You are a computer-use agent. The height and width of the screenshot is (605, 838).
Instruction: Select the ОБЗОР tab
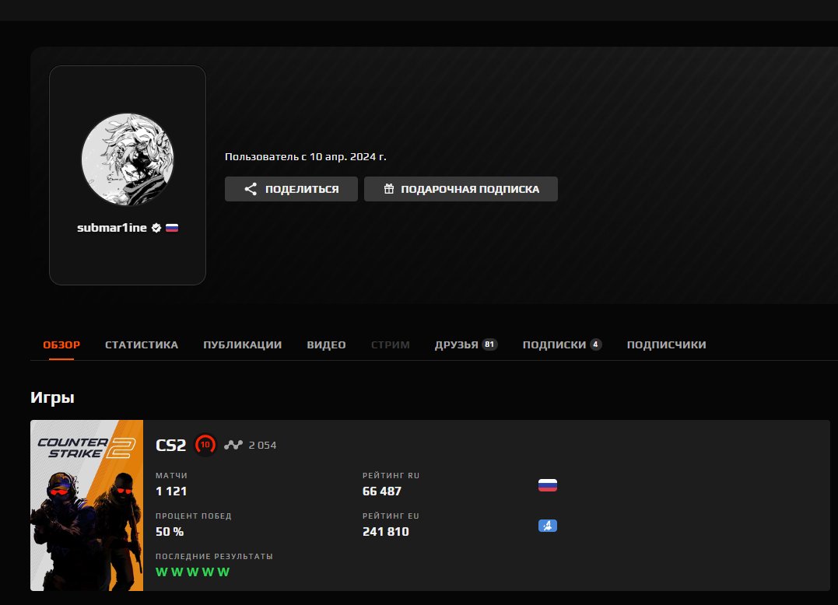(61, 344)
